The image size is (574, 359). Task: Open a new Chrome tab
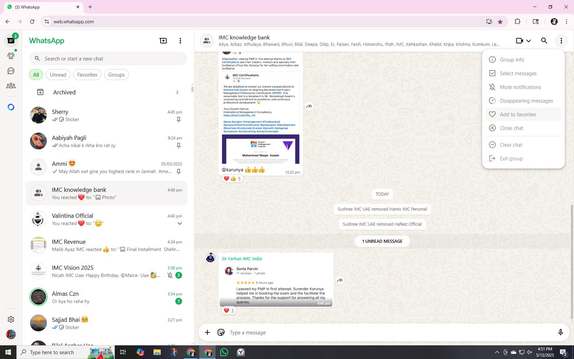click(90, 7)
